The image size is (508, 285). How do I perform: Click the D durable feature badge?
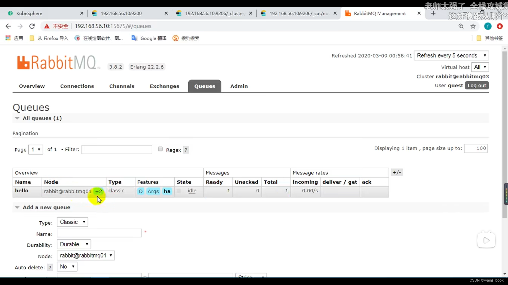tap(141, 191)
